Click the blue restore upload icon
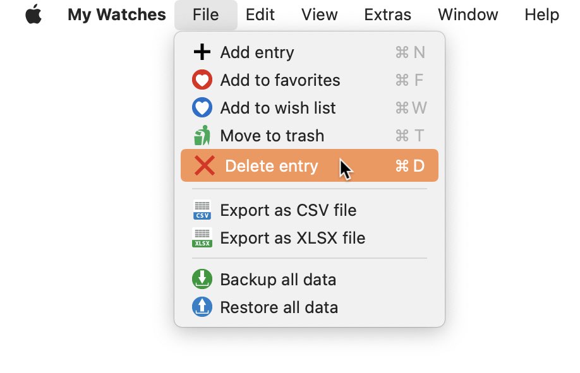This screenshot has width=580, height=373. (202, 307)
